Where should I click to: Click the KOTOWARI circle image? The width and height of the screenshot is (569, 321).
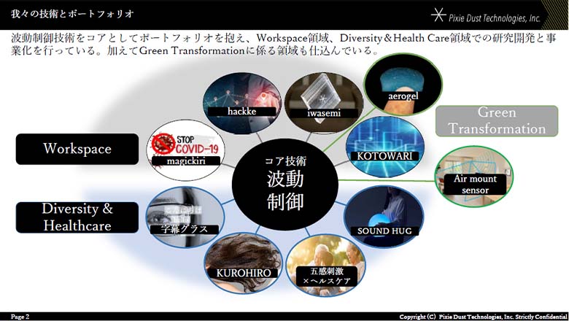click(384, 147)
